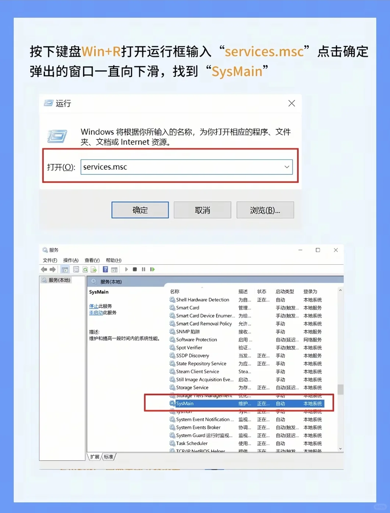Select the SysMain service row

pyautogui.click(x=221, y=403)
